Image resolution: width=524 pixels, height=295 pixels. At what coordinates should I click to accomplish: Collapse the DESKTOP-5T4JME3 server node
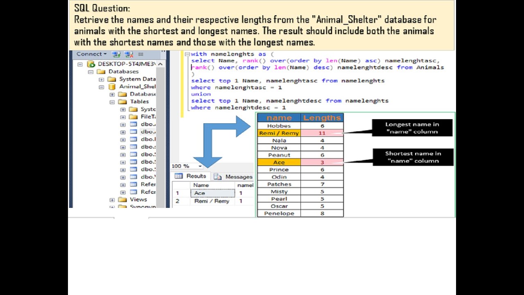(80, 64)
